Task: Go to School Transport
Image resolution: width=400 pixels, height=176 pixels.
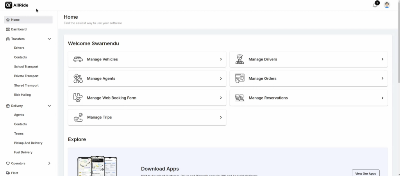Action: pos(26,67)
